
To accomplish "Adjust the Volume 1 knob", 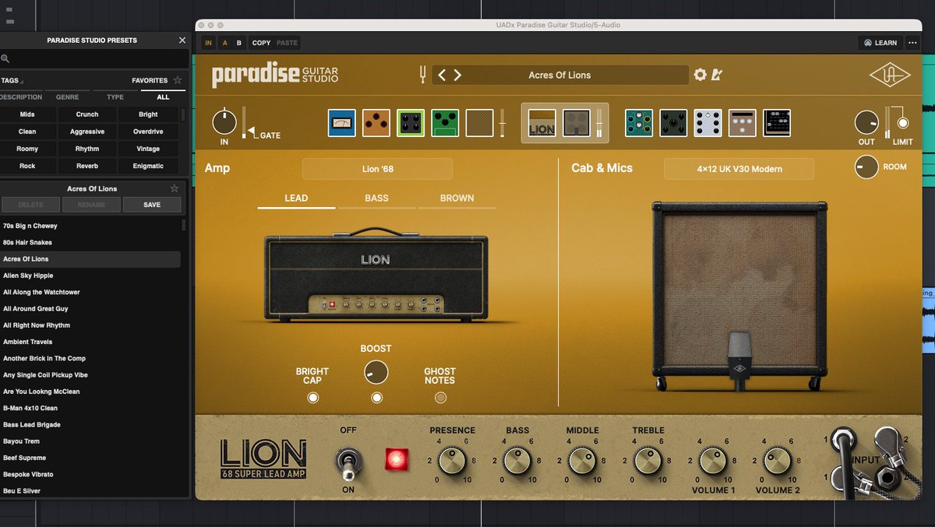I will click(x=713, y=461).
